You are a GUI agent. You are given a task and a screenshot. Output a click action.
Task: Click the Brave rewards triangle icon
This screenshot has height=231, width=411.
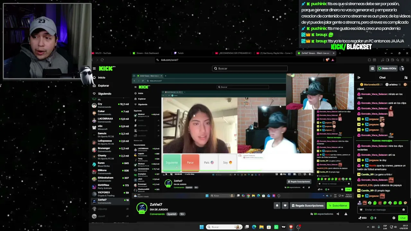pos(333,60)
